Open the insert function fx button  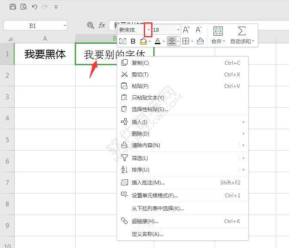coord(102,25)
